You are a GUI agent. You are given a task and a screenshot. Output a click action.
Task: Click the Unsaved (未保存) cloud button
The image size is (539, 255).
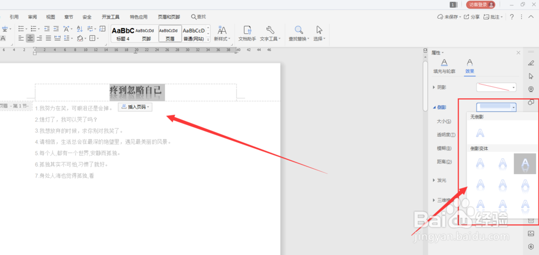point(448,17)
